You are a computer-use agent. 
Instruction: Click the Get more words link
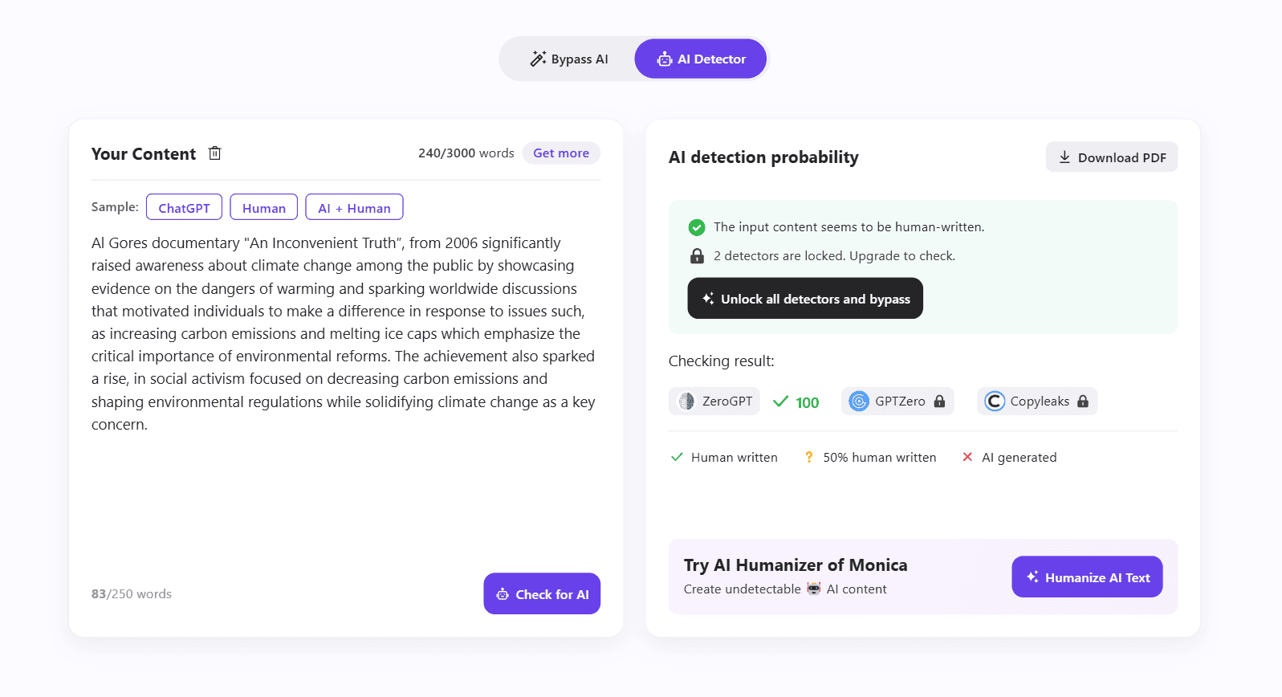tap(561, 153)
